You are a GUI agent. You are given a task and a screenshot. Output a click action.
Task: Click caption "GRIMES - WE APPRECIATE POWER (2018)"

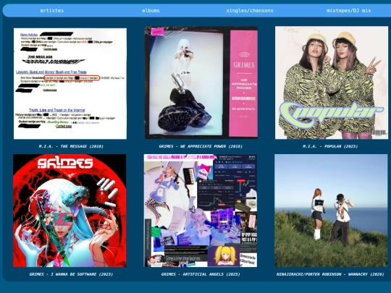201,146
